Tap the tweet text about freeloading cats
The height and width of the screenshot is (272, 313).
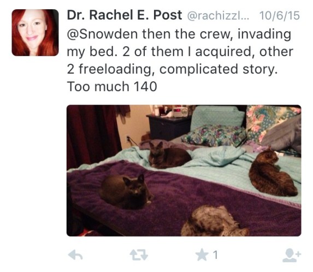pyautogui.click(x=179, y=61)
